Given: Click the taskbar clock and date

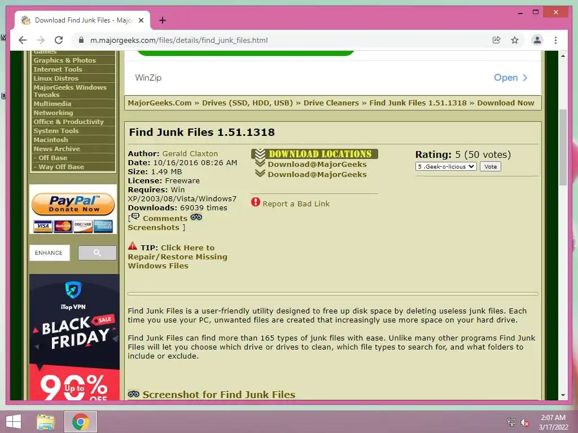Looking at the screenshot, I should (x=553, y=422).
